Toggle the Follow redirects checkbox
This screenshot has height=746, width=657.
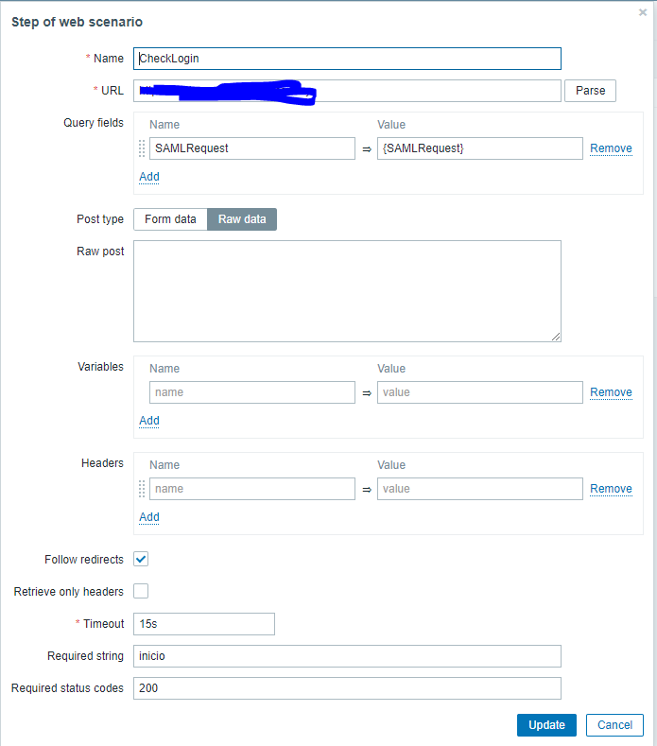[141, 559]
